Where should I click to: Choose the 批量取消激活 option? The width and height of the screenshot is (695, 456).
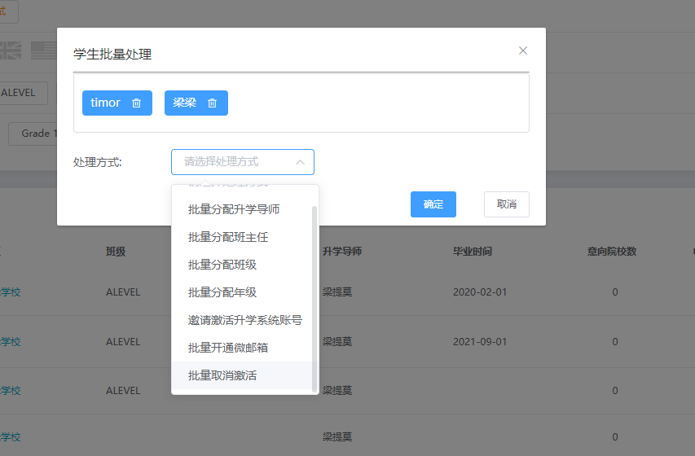tap(222, 375)
